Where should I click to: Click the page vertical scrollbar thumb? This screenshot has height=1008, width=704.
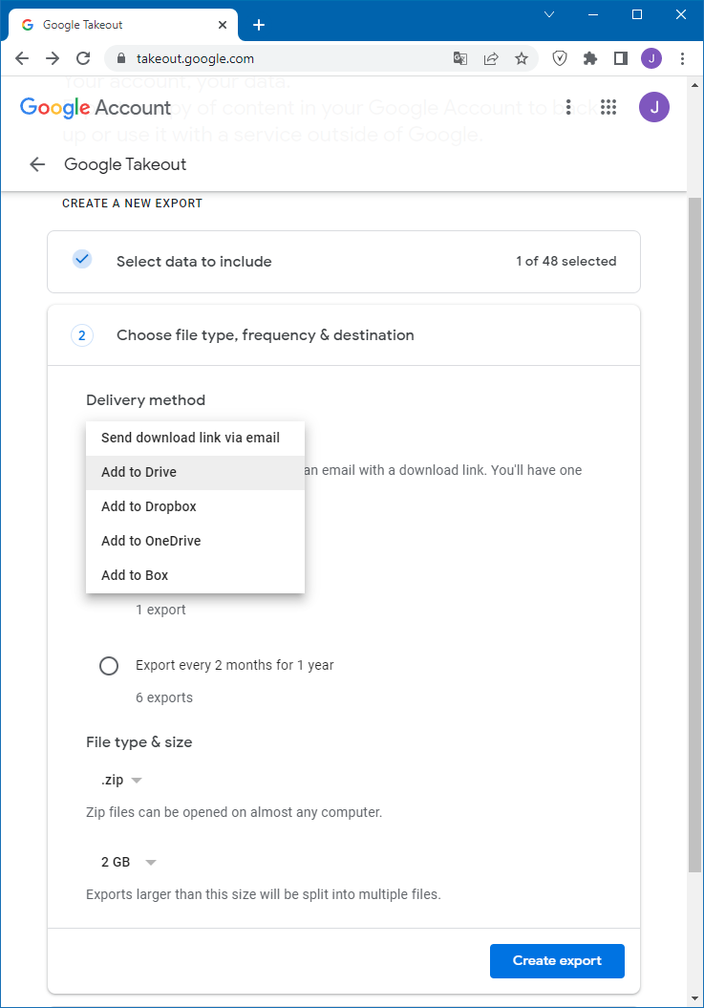point(694,535)
